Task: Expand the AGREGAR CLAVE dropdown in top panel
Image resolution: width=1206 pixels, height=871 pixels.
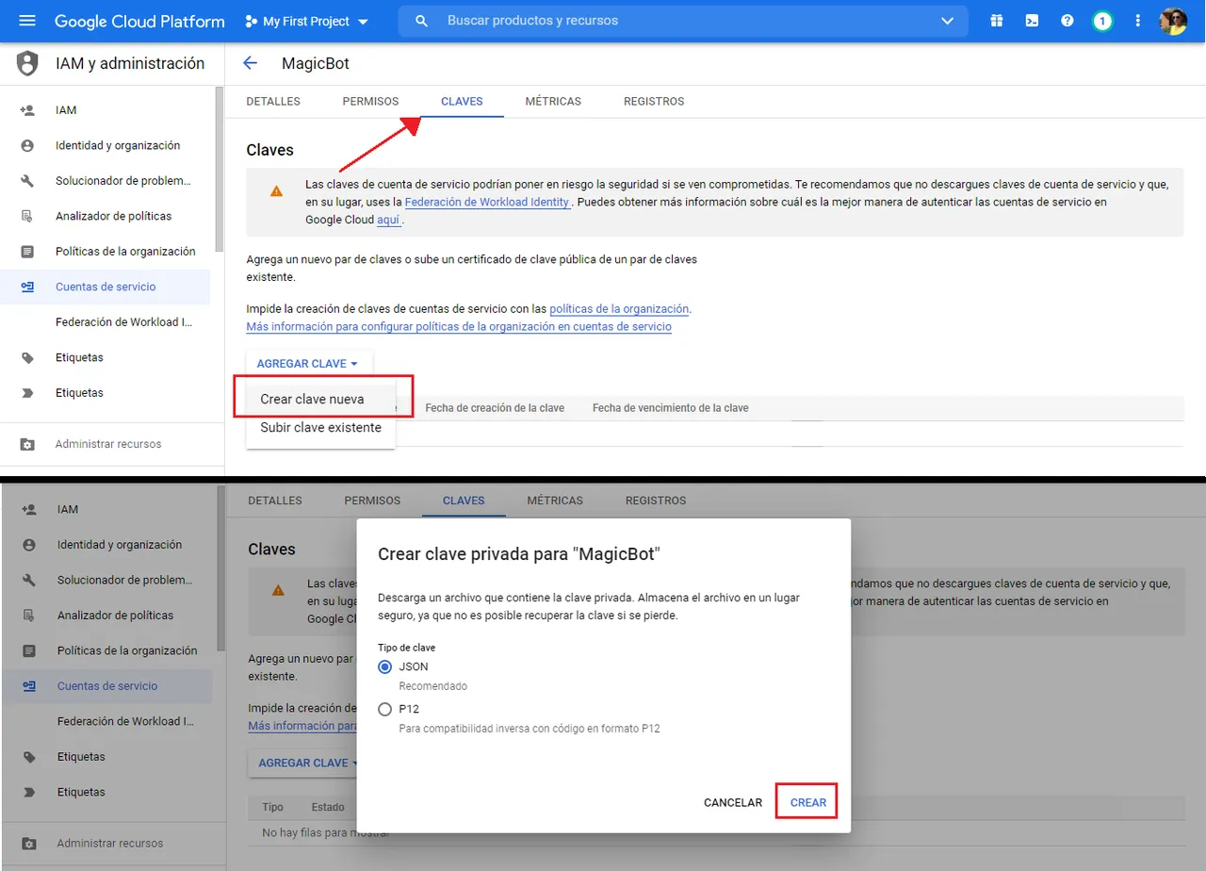Action: tap(309, 363)
